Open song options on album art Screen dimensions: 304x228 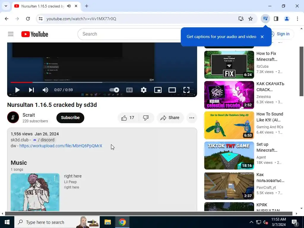point(55,178)
